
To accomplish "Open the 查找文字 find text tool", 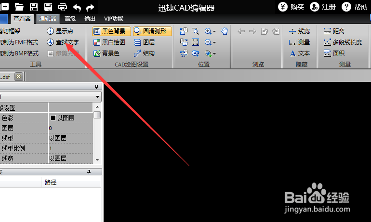I will coord(63,42).
